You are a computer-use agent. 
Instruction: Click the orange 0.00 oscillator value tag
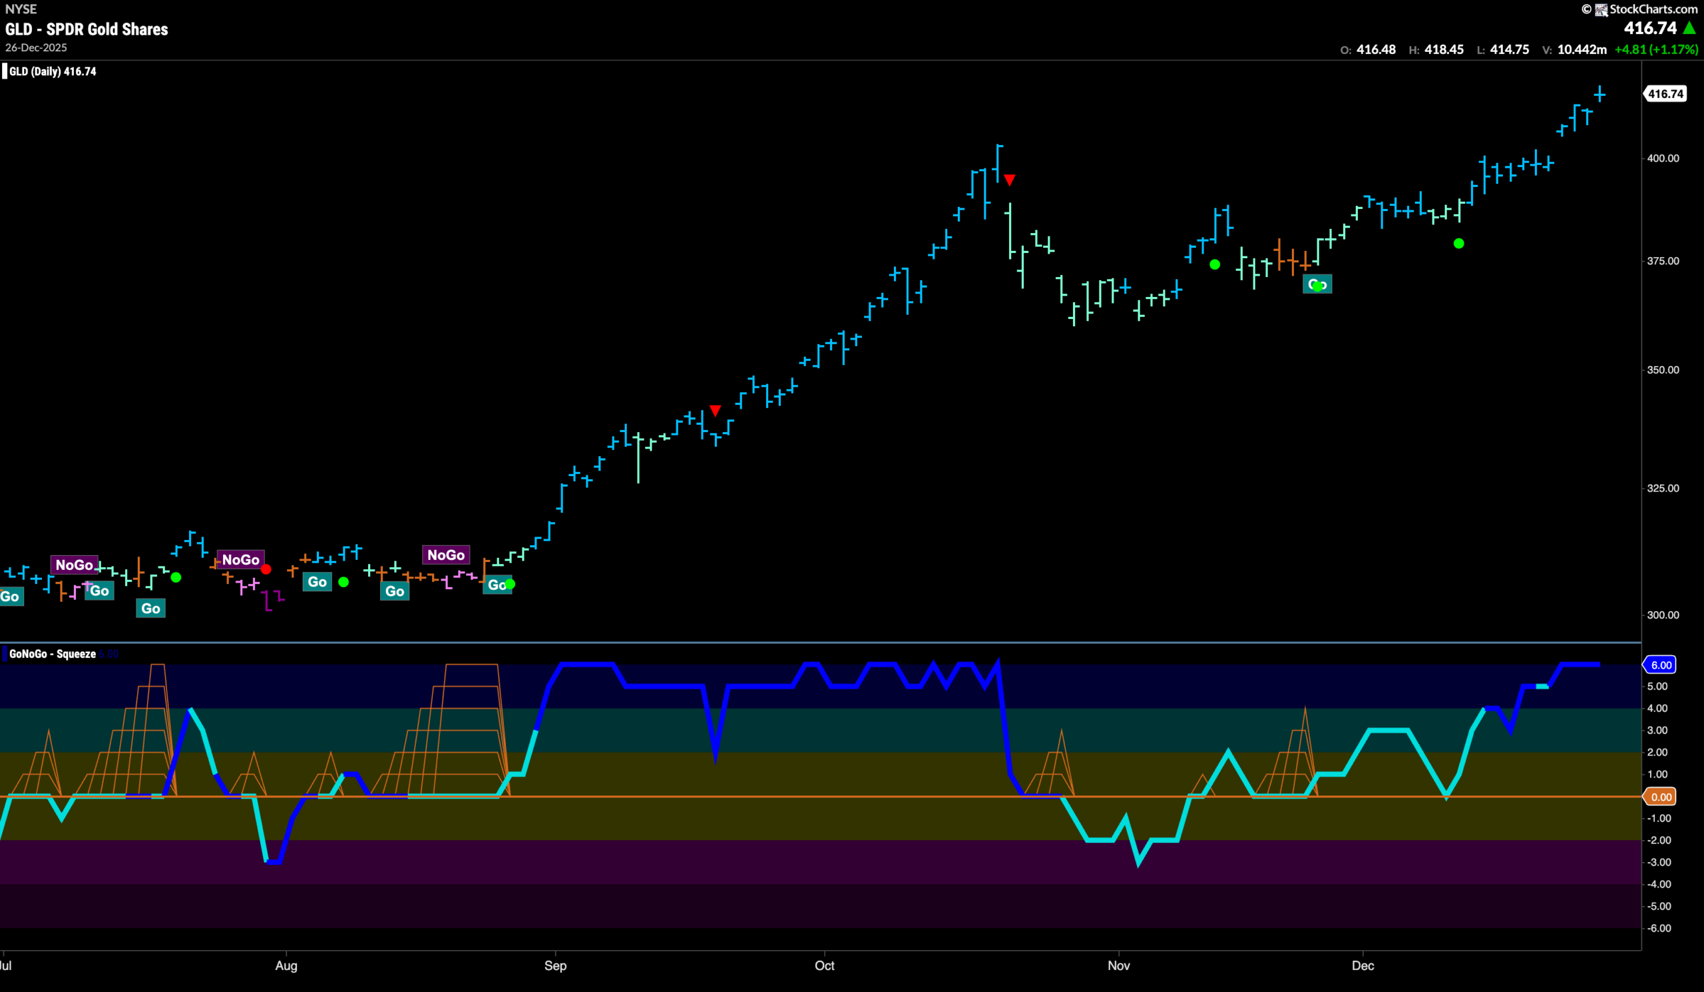click(1661, 796)
